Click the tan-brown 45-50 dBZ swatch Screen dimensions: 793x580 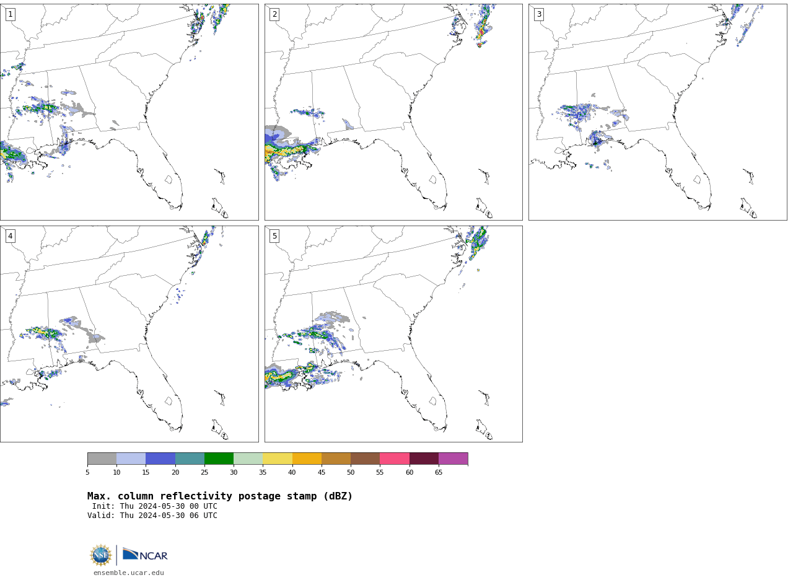336,459
